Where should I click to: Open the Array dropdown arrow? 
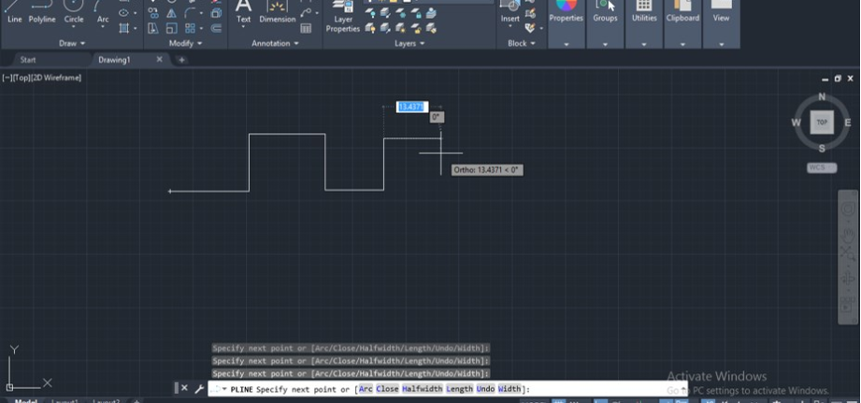click(x=201, y=28)
